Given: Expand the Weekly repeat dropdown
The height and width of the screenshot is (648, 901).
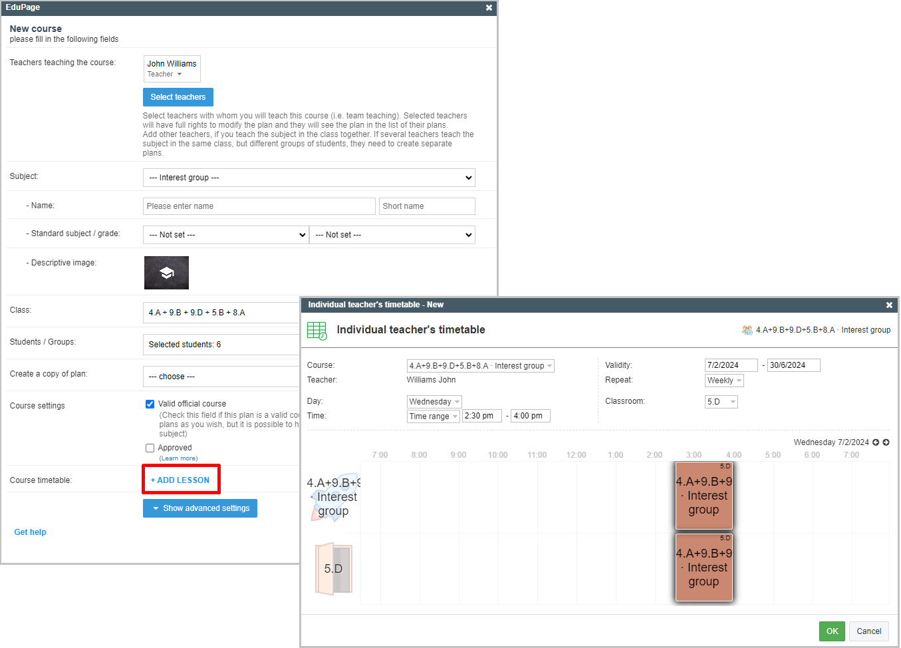Looking at the screenshot, I should point(724,381).
